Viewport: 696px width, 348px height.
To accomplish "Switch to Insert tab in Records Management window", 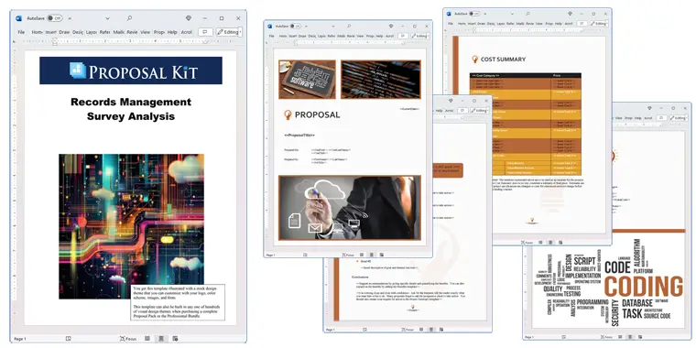I will click(x=50, y=32).
